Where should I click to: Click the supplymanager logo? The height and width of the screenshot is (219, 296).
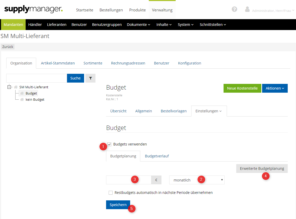(x=33, y=10)
